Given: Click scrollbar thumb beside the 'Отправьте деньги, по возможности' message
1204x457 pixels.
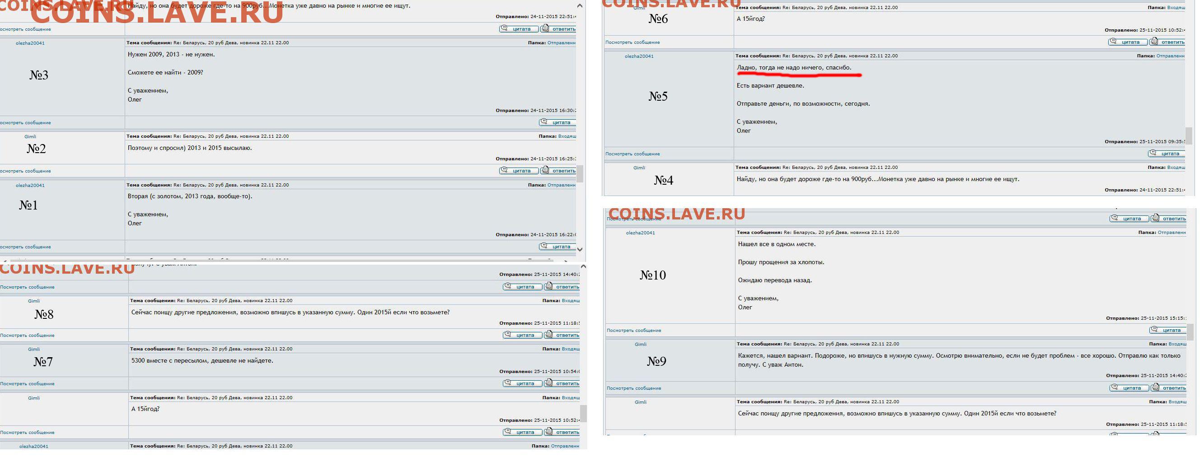Looking at the screenshot, I should click(1189, 136).
